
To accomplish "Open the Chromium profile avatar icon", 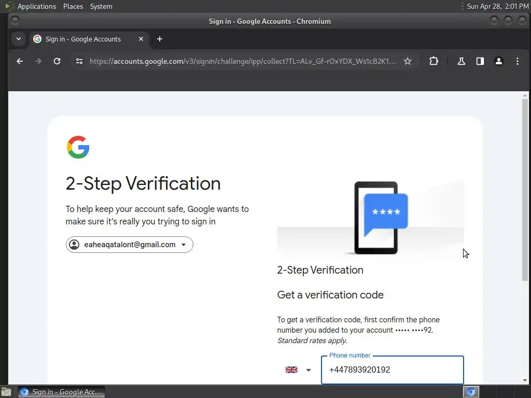I will tap(498, 61).
